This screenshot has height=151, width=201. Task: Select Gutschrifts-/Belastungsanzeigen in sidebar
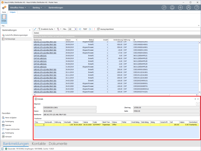tap(16, 35)
